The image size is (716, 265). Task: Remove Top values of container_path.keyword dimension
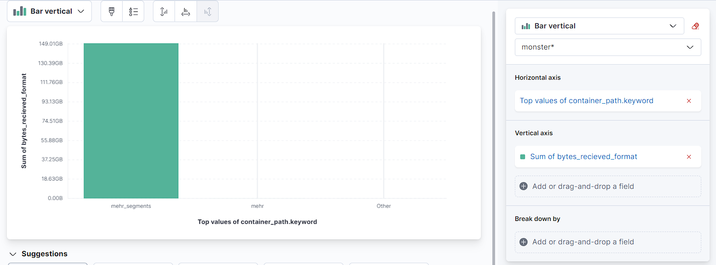point(688,101)
